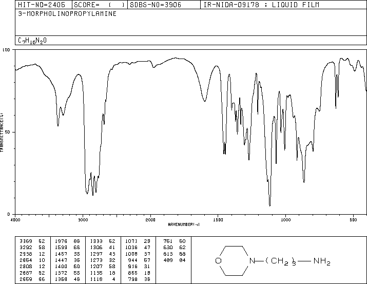This screenshot has height=284, width=367.
Task: Click the SDBS-NO=3906 header cell
Action: coord(164,5)
